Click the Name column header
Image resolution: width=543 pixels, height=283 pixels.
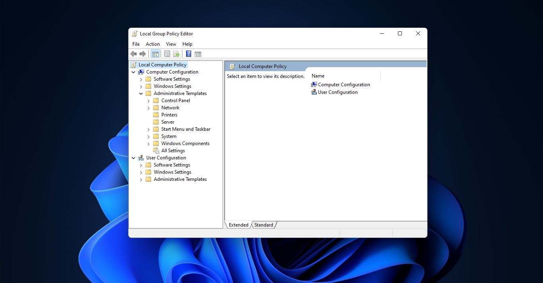345,76
